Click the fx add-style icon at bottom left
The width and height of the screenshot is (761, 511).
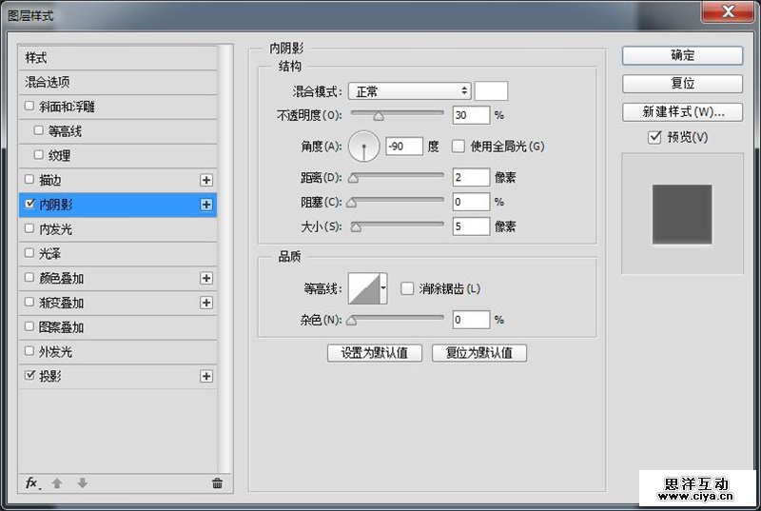[x=31, y=483]
